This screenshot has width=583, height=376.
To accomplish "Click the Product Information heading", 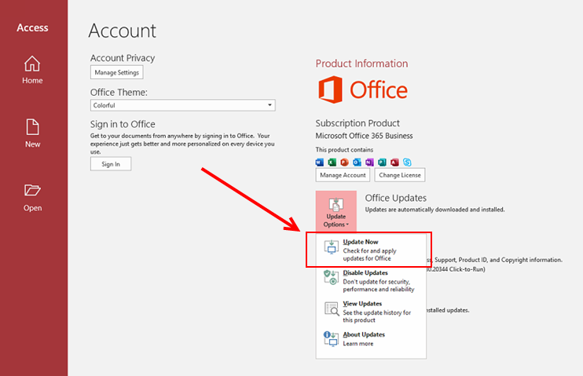I will (x=361, y=64).
